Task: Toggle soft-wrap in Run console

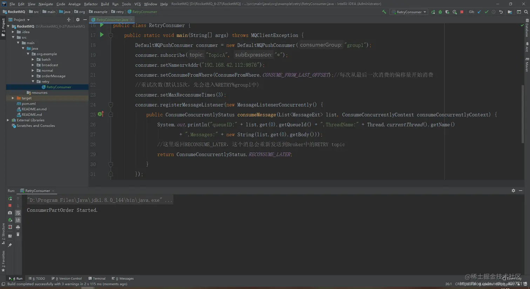Action: point(18,213)
